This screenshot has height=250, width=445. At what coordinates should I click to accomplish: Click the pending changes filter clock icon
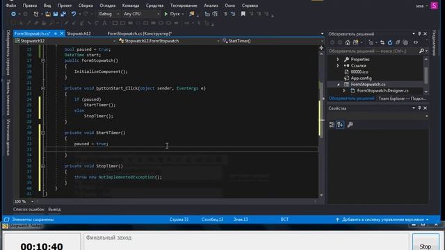pos(371,42)
